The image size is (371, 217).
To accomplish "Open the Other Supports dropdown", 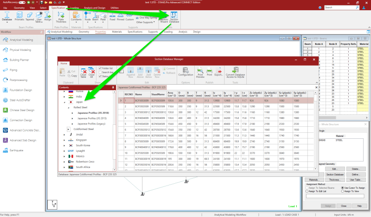I will pos(146,22).
